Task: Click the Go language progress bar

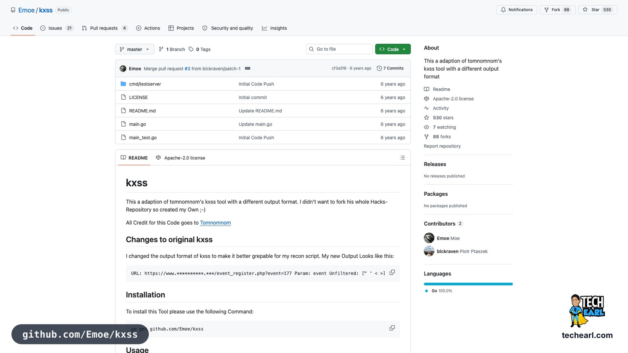Action: pos(468,284)
